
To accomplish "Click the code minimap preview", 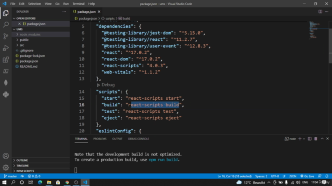I will click(314, 30).
